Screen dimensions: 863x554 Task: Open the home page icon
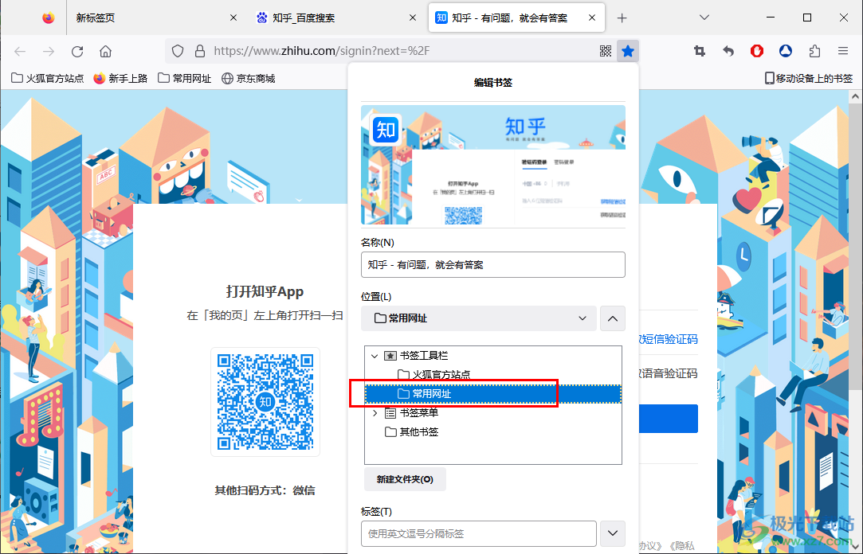click(106, 51)
